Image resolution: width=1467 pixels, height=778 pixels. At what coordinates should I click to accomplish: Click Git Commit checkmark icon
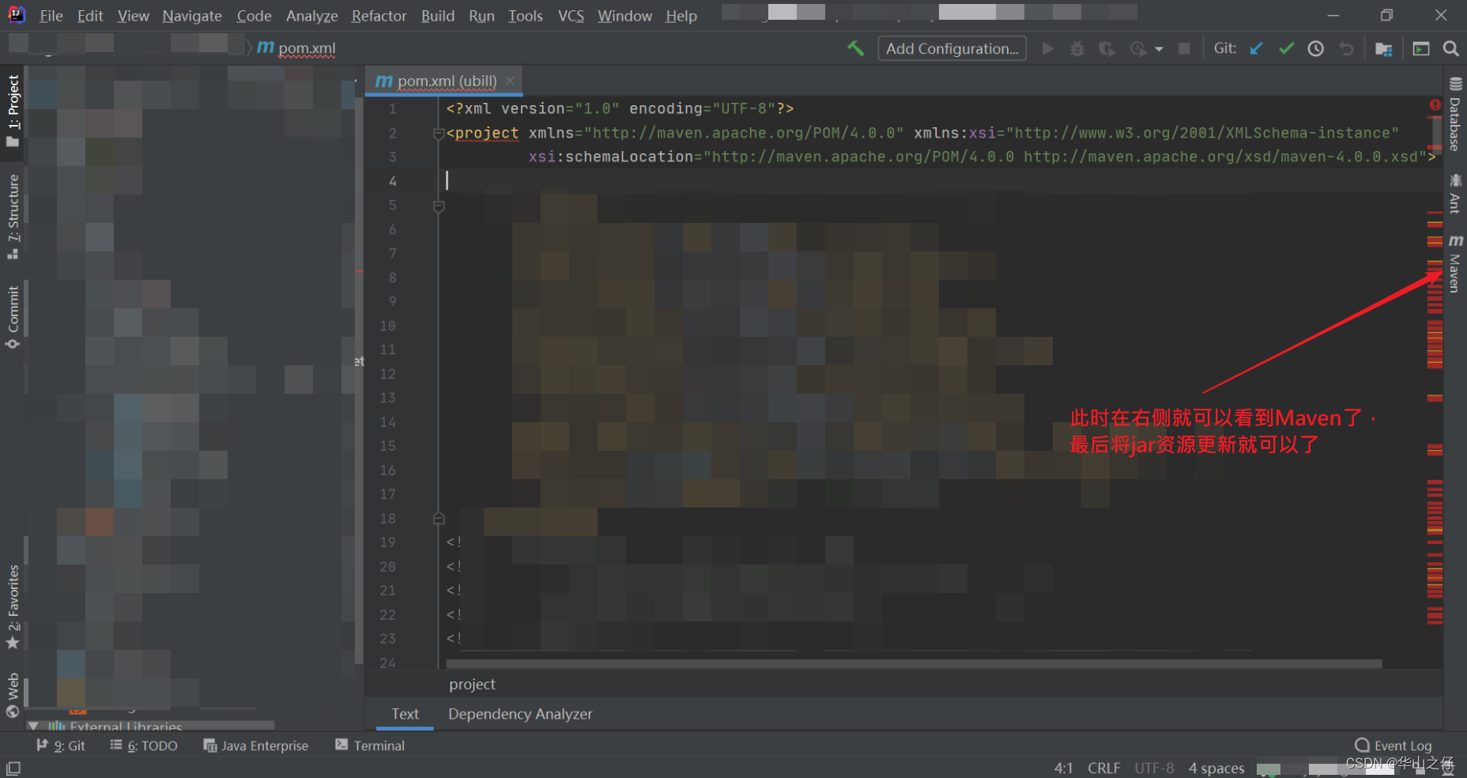click(1286, 49)
